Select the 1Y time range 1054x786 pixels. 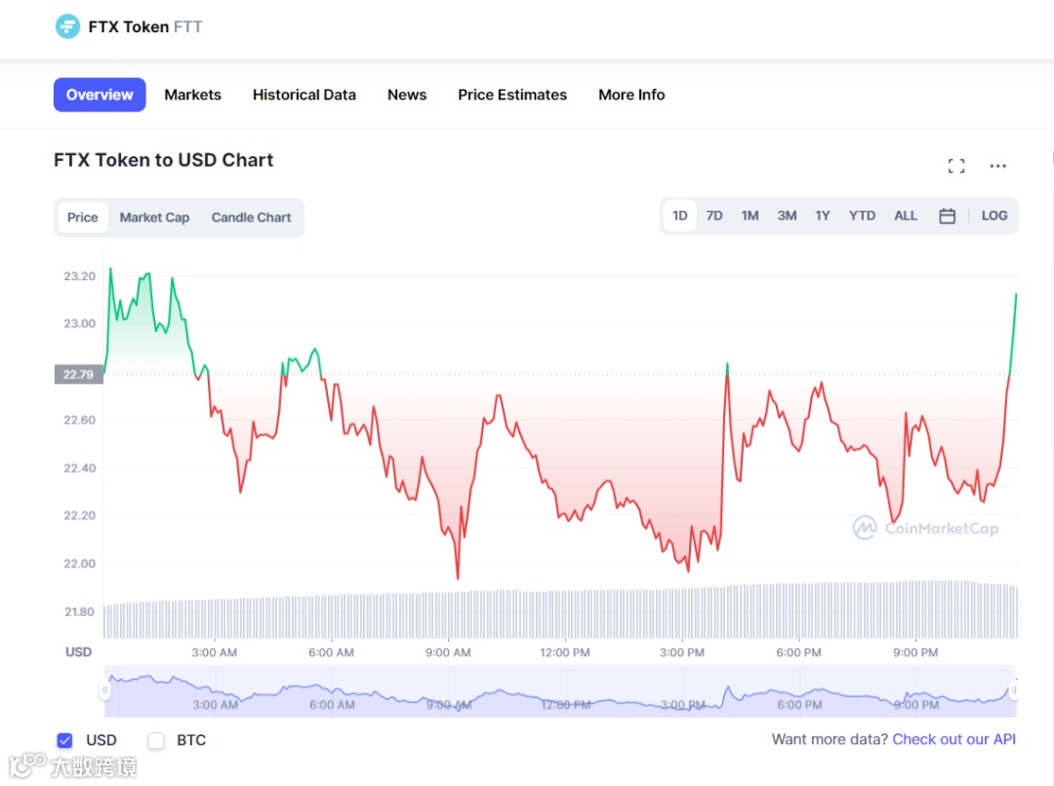pyautogui.click(x=822, y=216)
